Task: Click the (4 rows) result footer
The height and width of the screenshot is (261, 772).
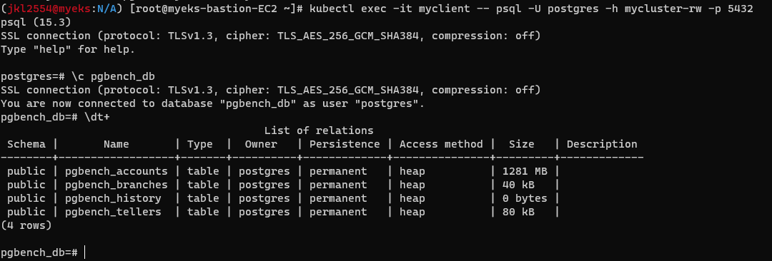Action: (x=26, y=225)
